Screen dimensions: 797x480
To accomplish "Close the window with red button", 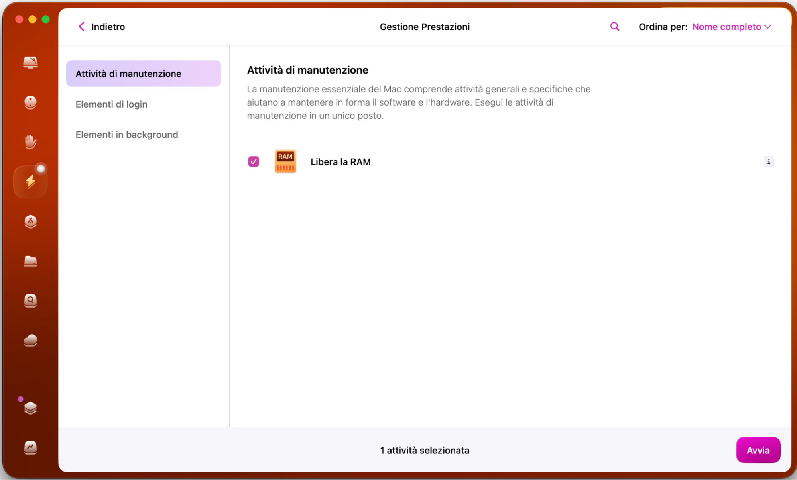I will 19,19.
